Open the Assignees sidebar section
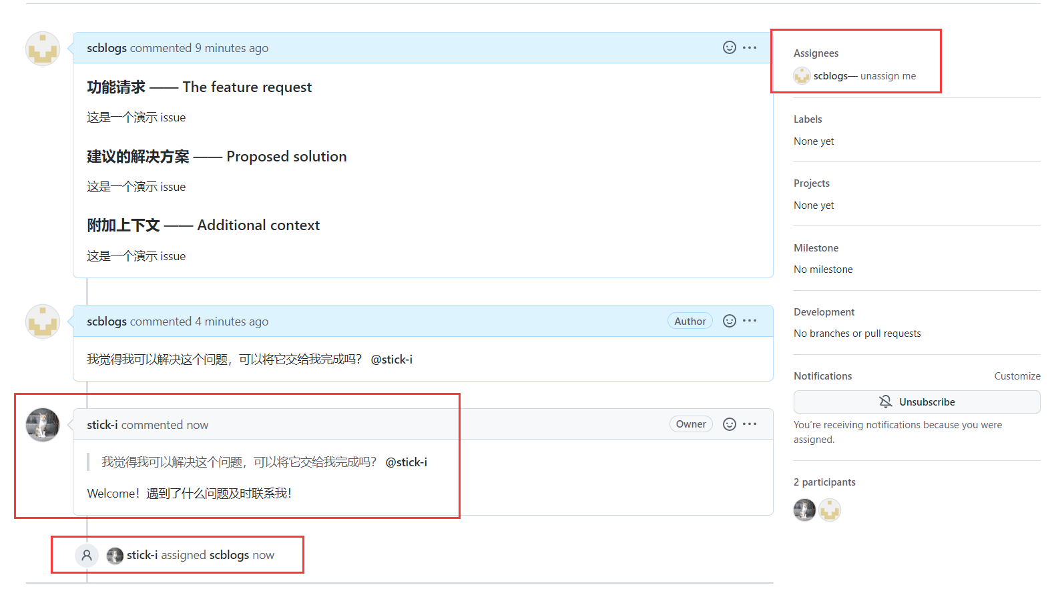The height and width of the screenshot is (593, 1054). coord(816,53)
